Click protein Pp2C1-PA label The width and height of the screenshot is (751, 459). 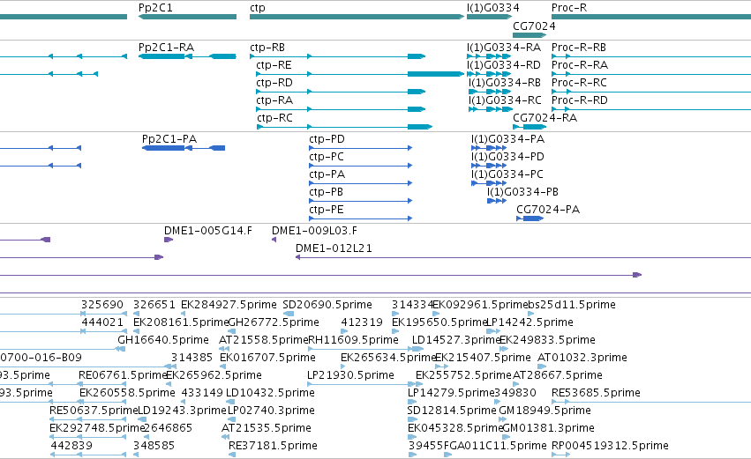[x=169, y=139]
